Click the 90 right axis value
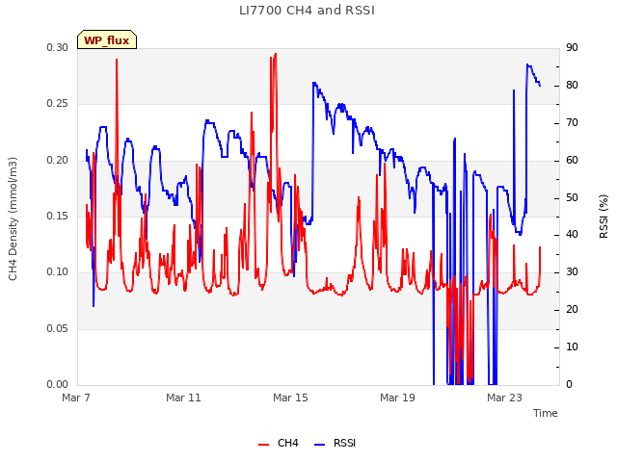Image resolution: width=617 pixels, height=462 pixels. pos(572,47)
